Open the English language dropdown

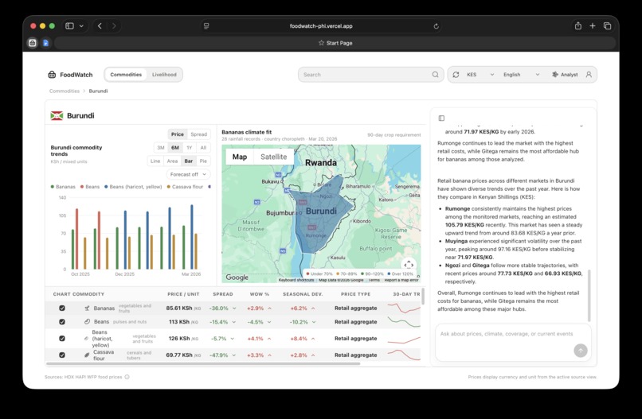(521, 75)
